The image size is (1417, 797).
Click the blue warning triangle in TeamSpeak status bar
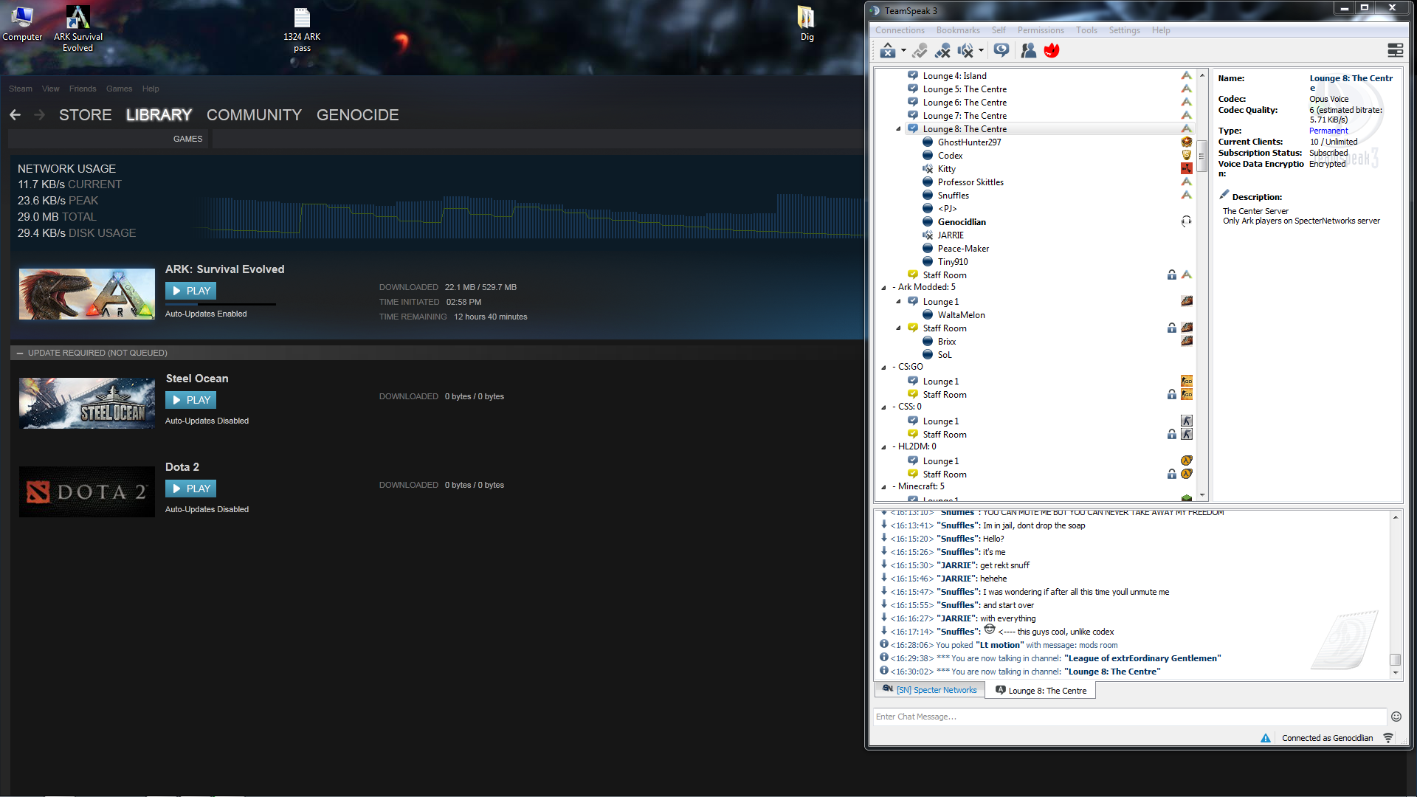click(x=1266, y=738)
